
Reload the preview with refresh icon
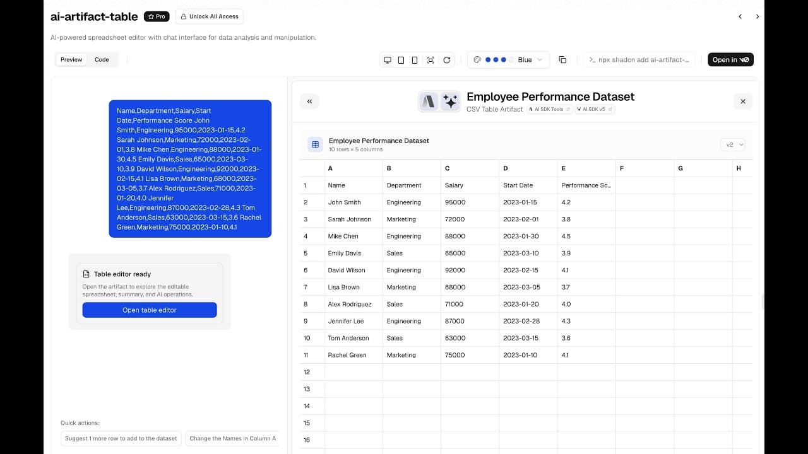pyautogui.click(x=447, y=60)
